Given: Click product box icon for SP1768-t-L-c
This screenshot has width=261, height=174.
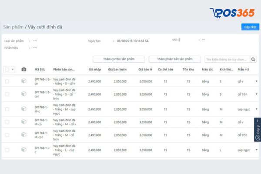Looking at the screenshot, I should pyautogui.click(x=24, y=150).
